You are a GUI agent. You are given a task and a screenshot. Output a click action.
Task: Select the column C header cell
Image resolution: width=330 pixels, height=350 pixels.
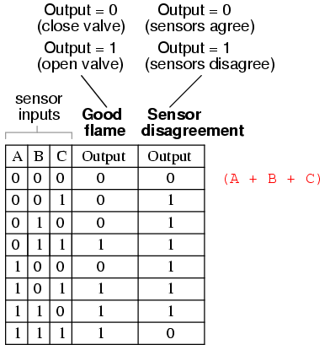(x=61, y=156)
